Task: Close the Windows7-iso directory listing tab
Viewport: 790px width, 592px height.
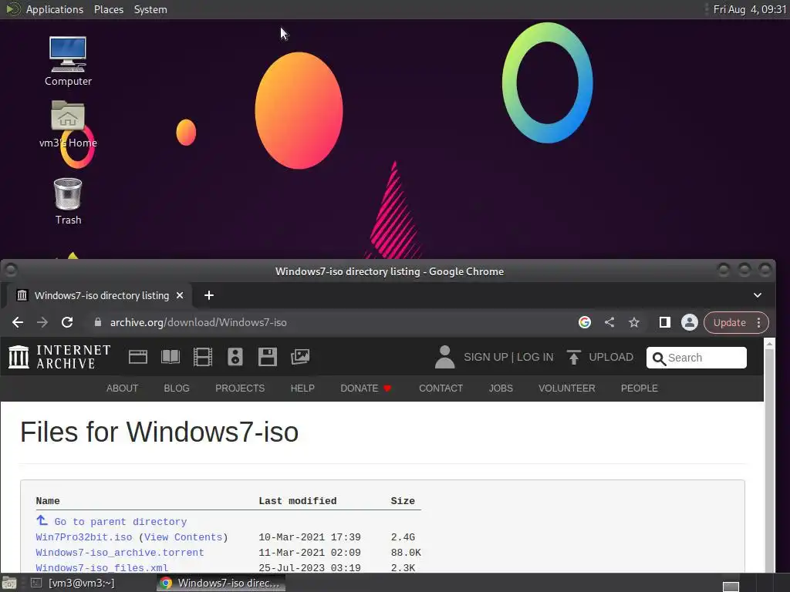Action: [180, 295]
